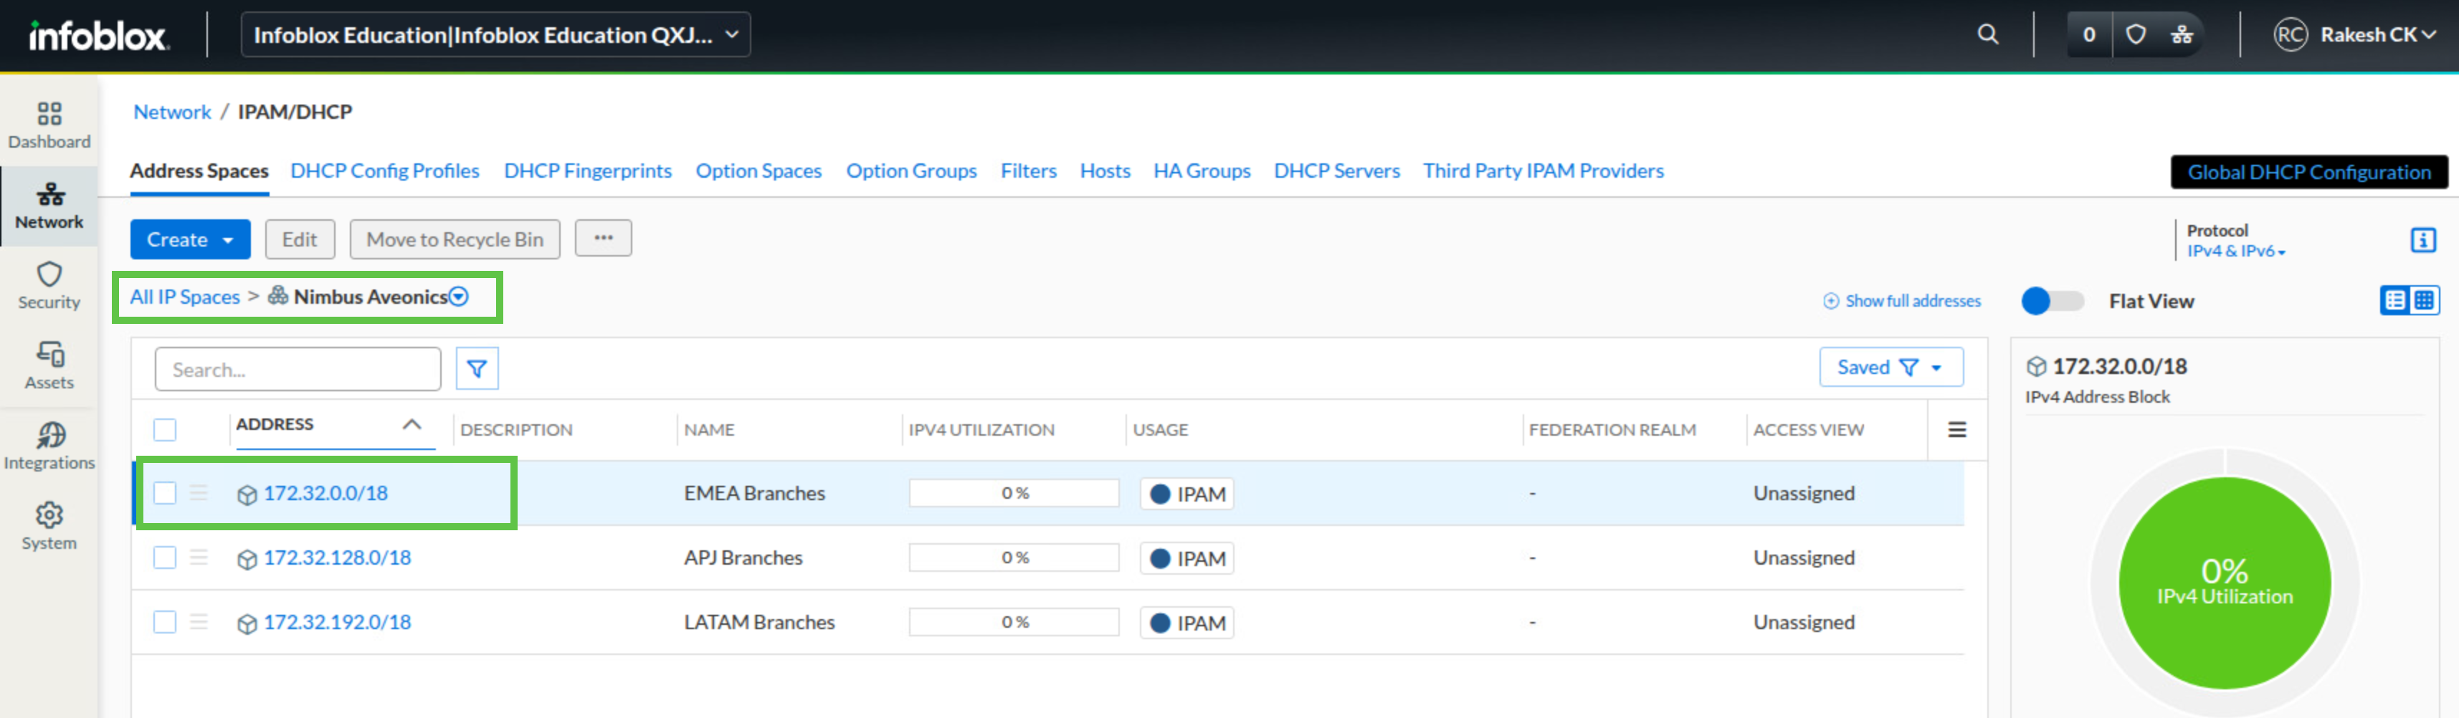
Task: Click the 0% IPv4 Utilization donut chart
Action: [x=2224, y=583]
